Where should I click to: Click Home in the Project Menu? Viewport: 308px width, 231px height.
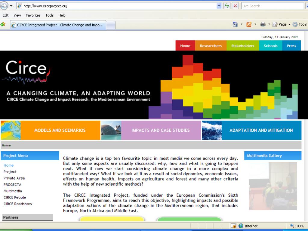pos(8,165)
